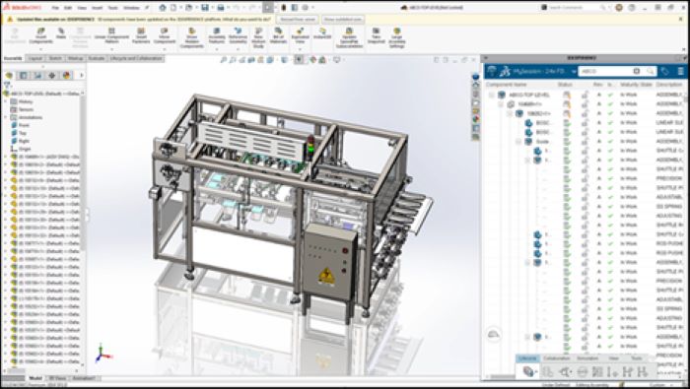
Task: Select the Mate tool in ribbon
Action: coord(61,33)
